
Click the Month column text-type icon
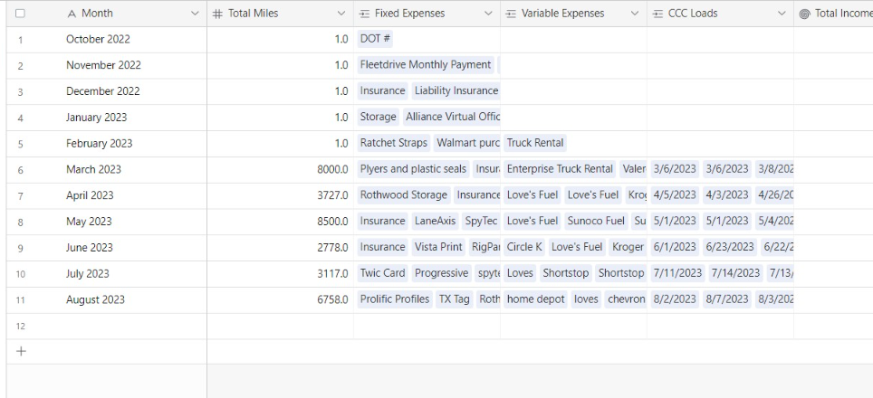(72, 14)
